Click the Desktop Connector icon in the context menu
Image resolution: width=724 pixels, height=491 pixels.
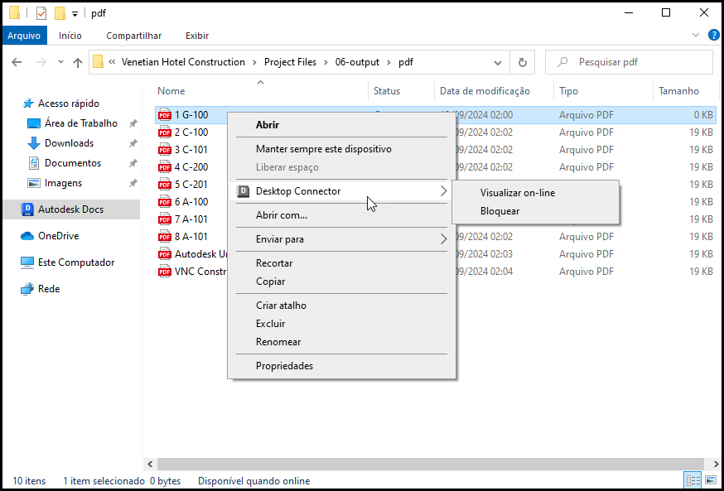point(243,191)
